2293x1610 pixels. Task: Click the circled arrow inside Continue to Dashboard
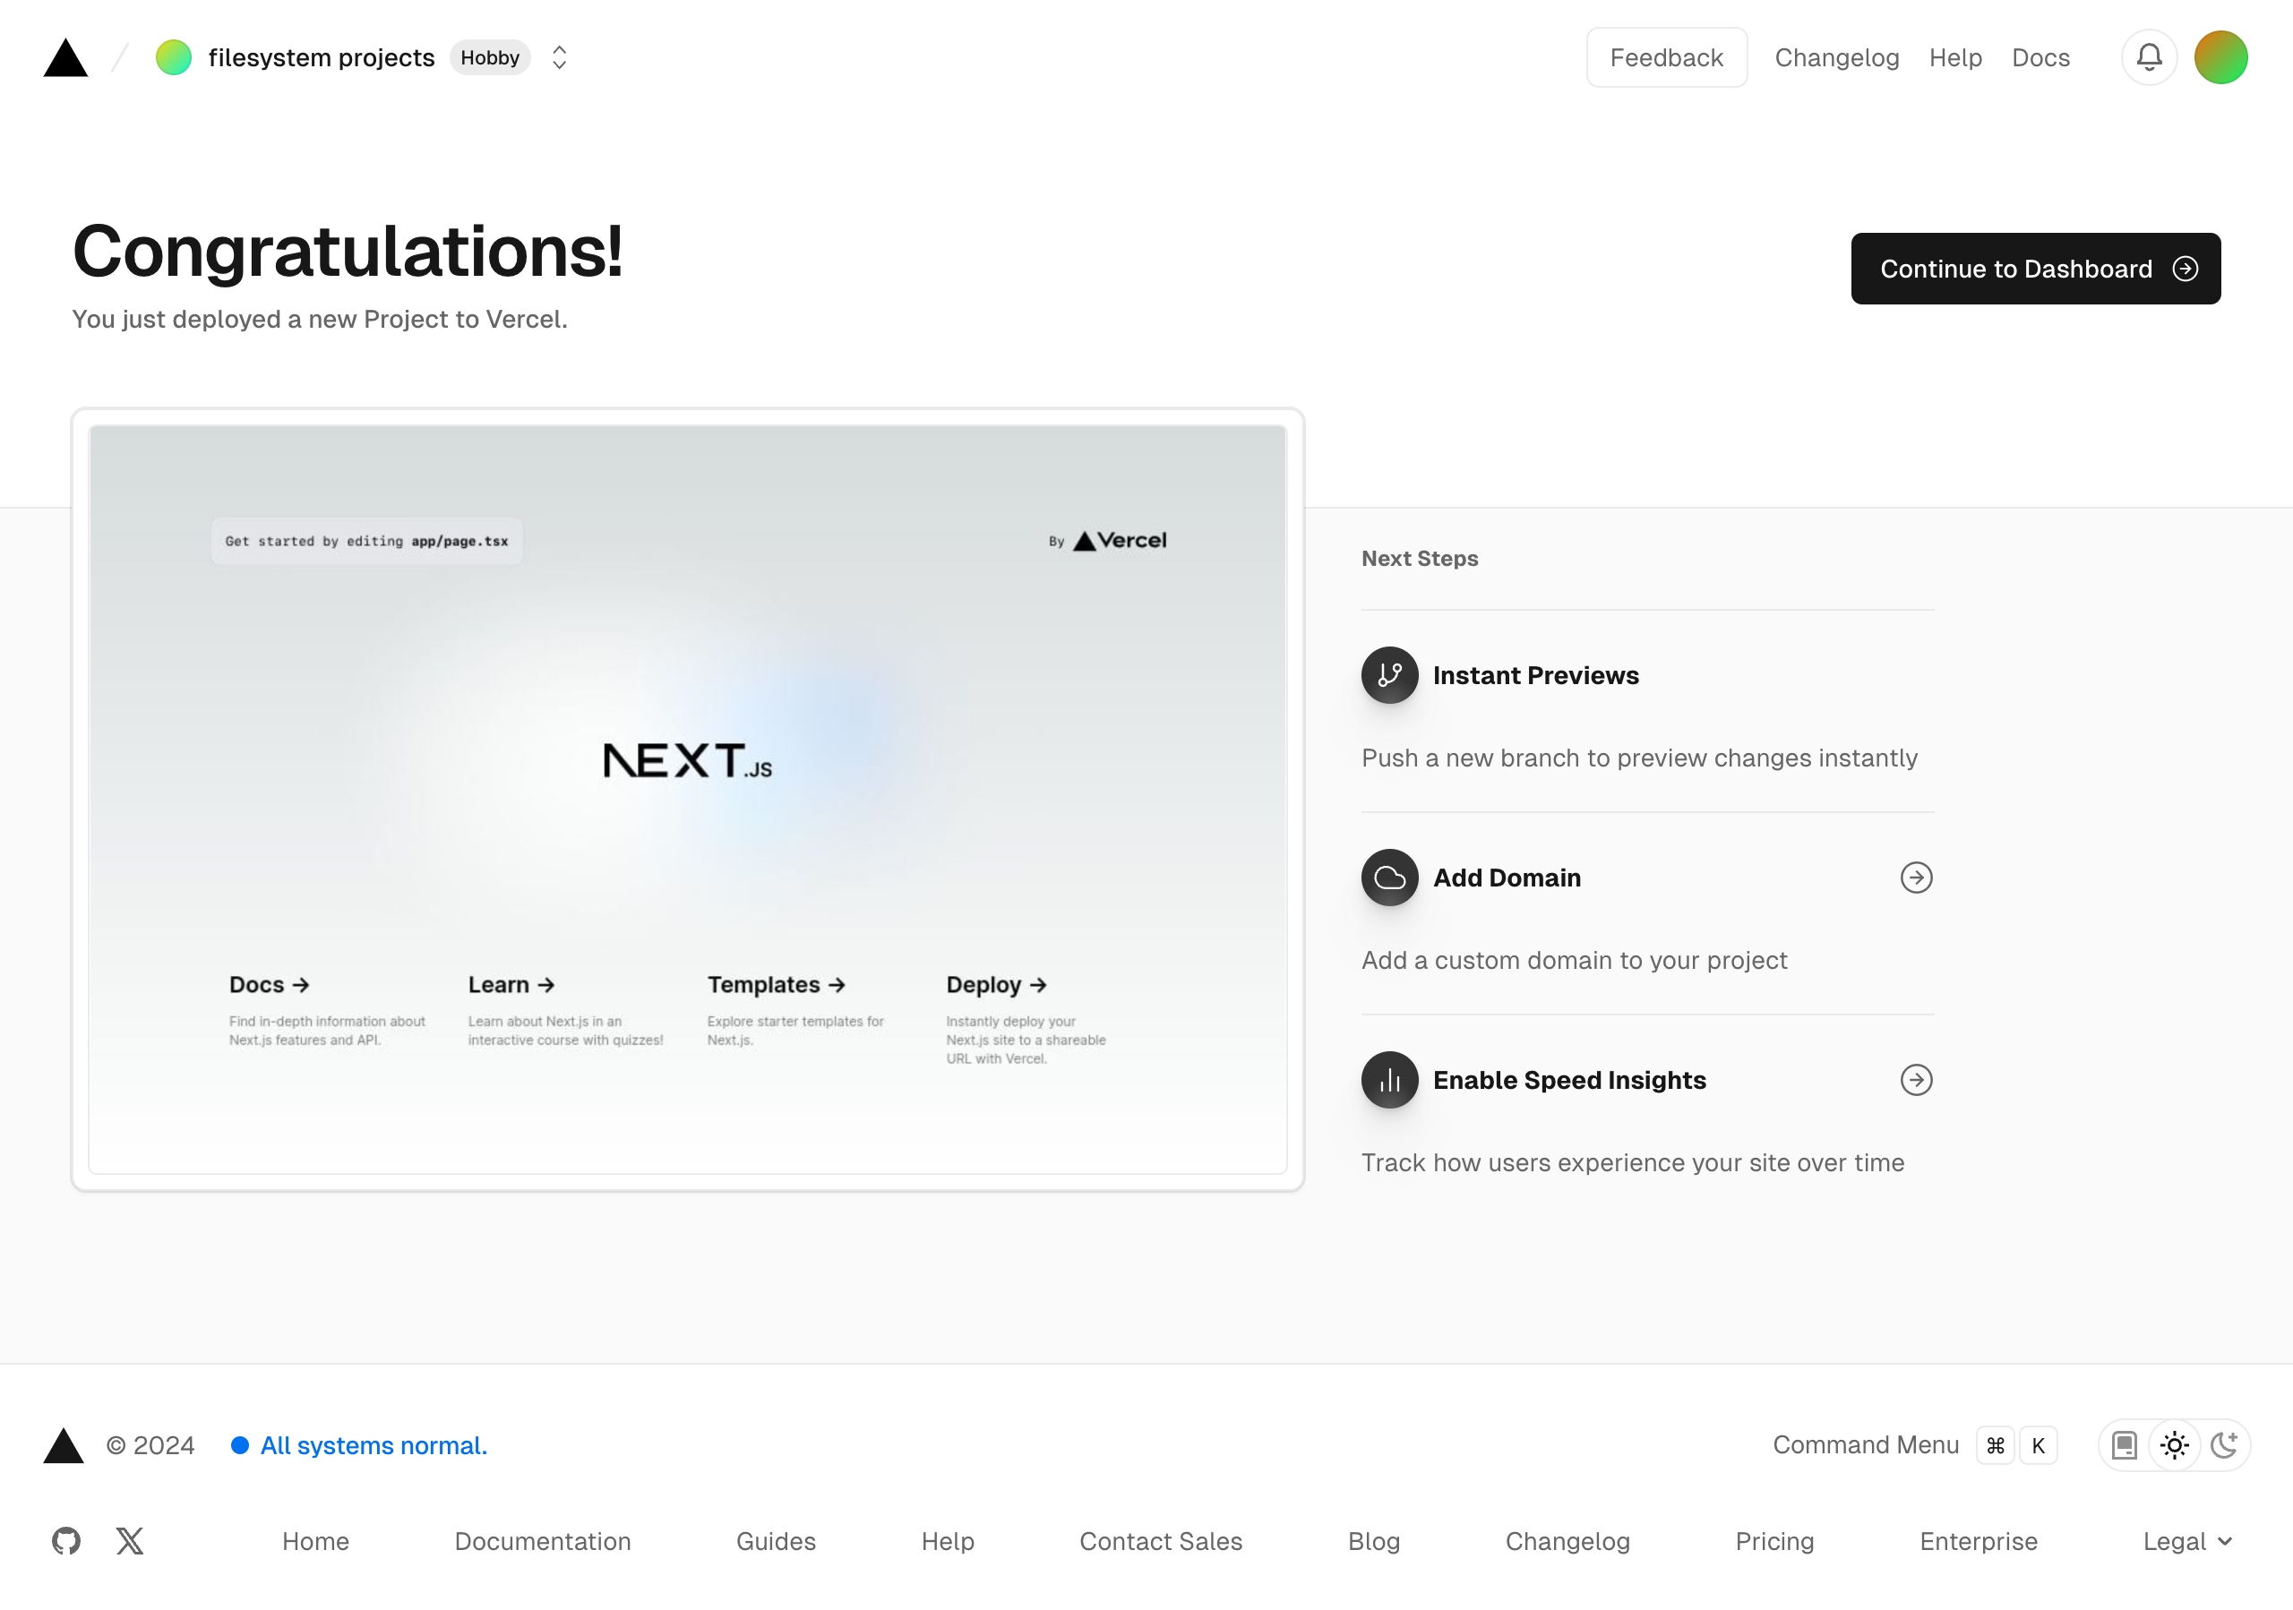(x=2186, y=269)
